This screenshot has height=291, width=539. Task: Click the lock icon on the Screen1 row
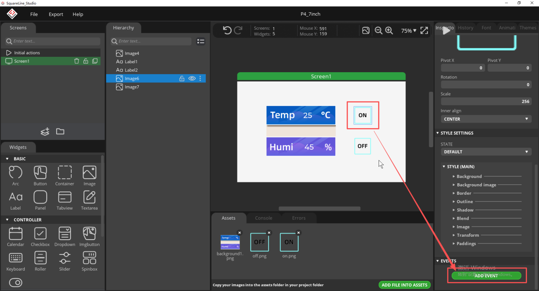(86, 61)
